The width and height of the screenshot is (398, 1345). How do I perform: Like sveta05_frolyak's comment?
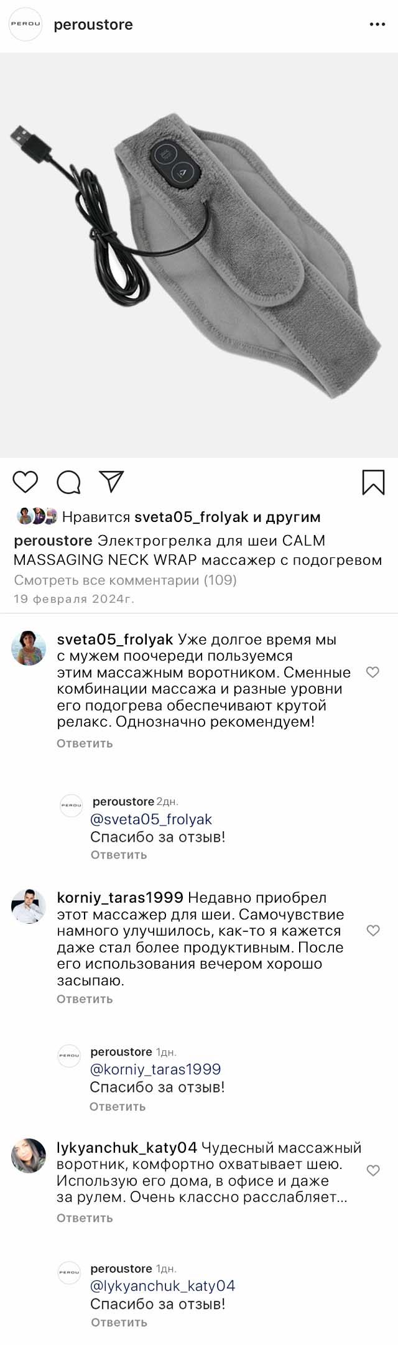pyautogui.click(x=373, y=672)
